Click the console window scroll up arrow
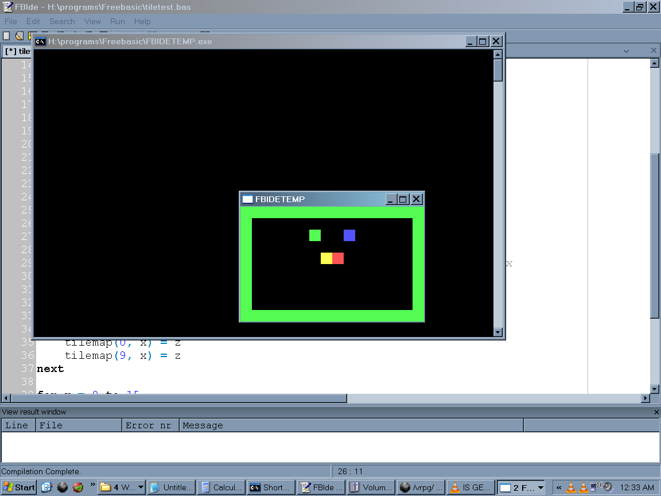Image resolution: width=661 pixels, height=496 pixels. (x=498, y=54)
